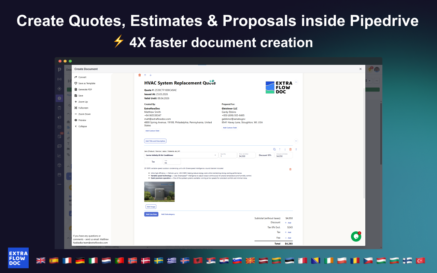Edit the Quantity input field showing 1
The image size is (437, 273).
227,155
